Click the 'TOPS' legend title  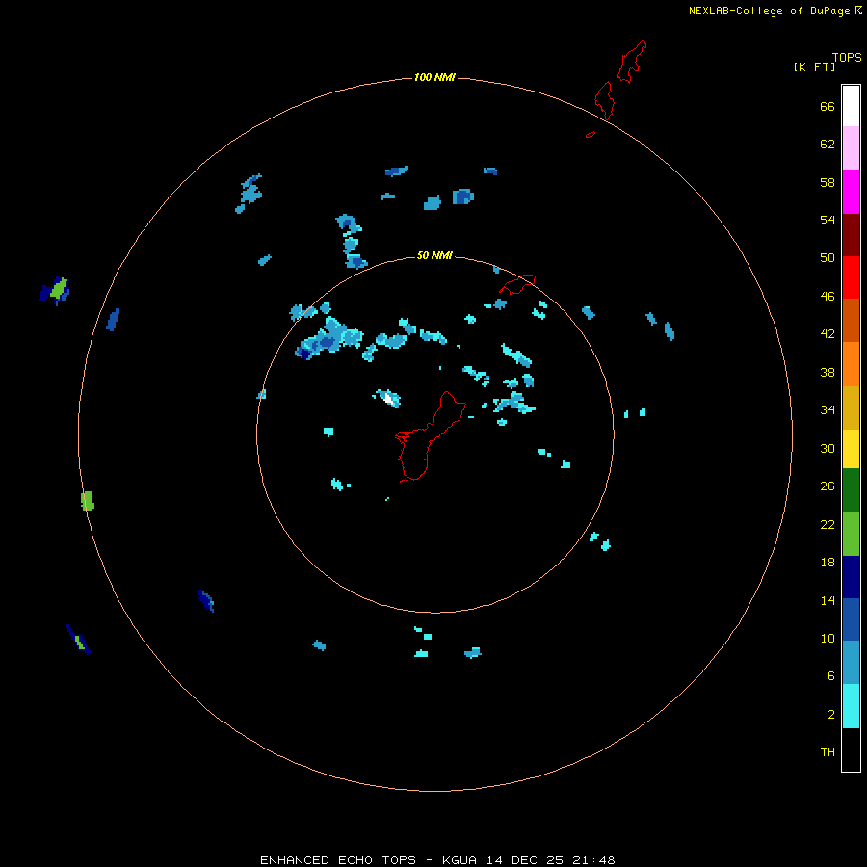click(x=847, y=57)
